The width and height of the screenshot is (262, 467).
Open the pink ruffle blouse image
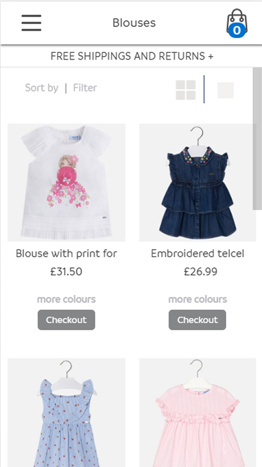click(x=198, y=412)
